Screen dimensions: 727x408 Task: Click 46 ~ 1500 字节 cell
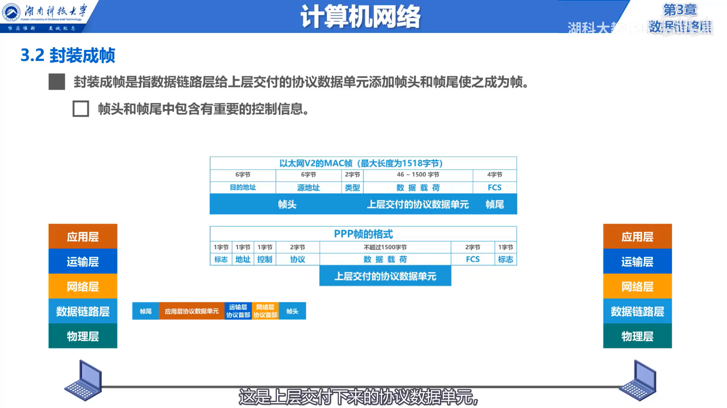[x=418, y=175]
